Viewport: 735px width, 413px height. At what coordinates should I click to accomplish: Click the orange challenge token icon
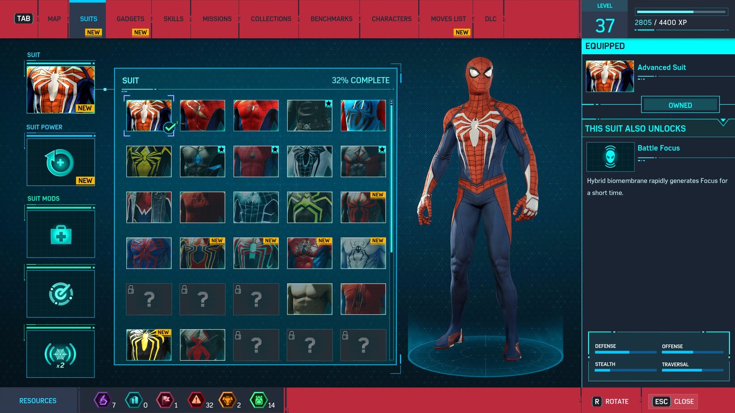(x=229, y=400)
